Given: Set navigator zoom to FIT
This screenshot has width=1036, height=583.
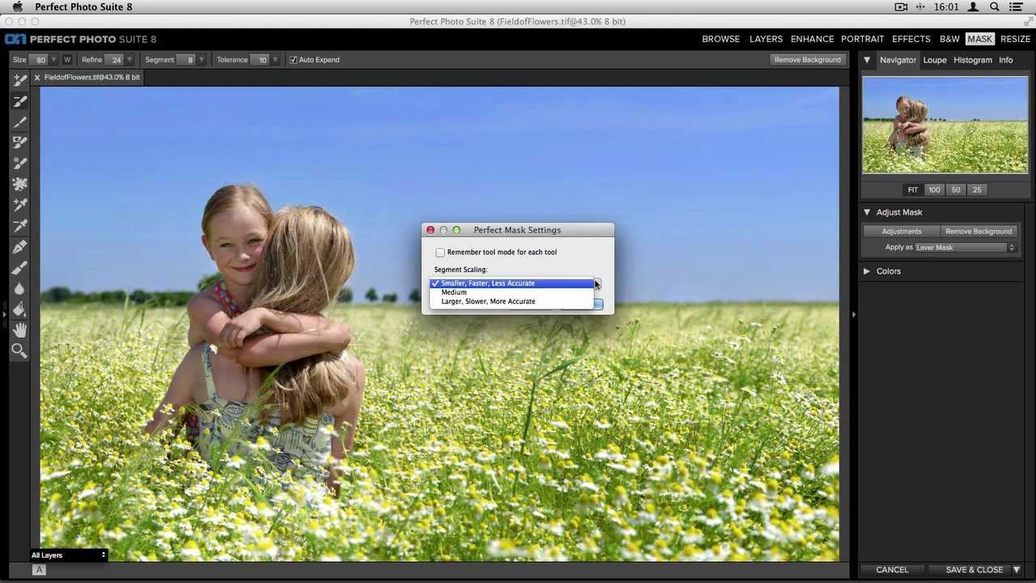Looking at the screenshot, I should tap(913, 190).
